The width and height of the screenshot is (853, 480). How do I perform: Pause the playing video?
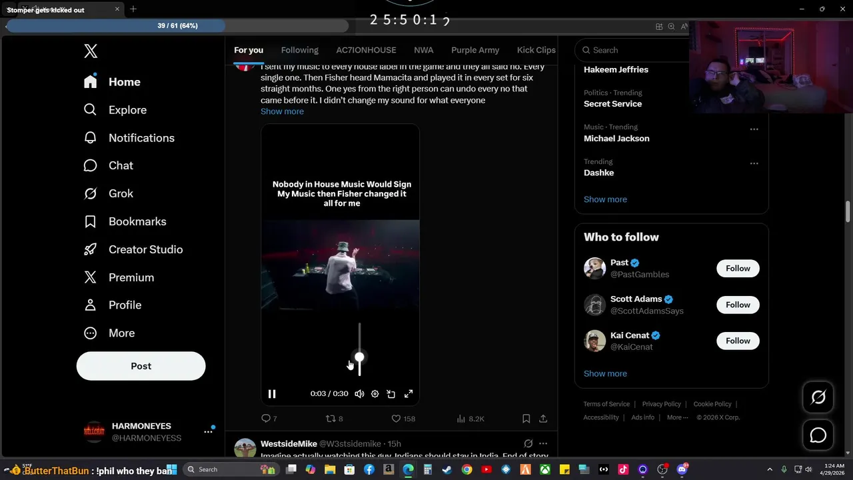pos(272,394)
